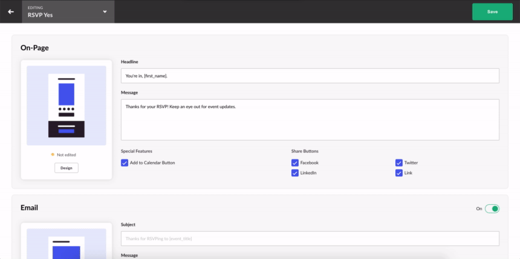Uncheck the Link share checkbox
The width and height of the screenshot is (520, 259).
(x=398, y=173)
